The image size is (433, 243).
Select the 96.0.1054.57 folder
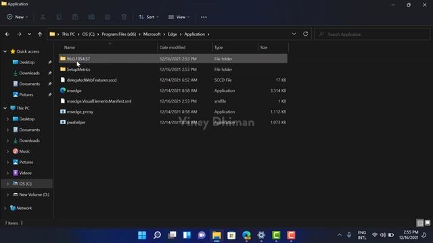pyautogui.click(x=173, y=59)
